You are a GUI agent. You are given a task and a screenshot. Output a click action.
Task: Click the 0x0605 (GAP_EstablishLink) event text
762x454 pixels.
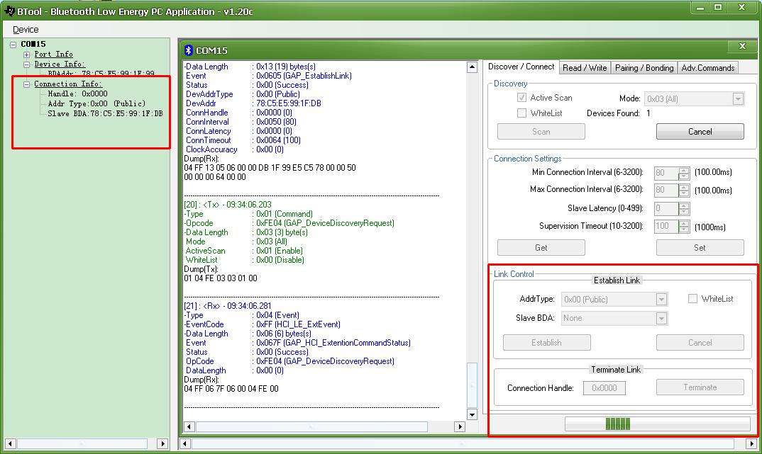pyautogui.click(x=304, y=76)
